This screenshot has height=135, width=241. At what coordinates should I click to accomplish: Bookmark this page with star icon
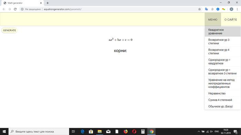coord(199,9)
